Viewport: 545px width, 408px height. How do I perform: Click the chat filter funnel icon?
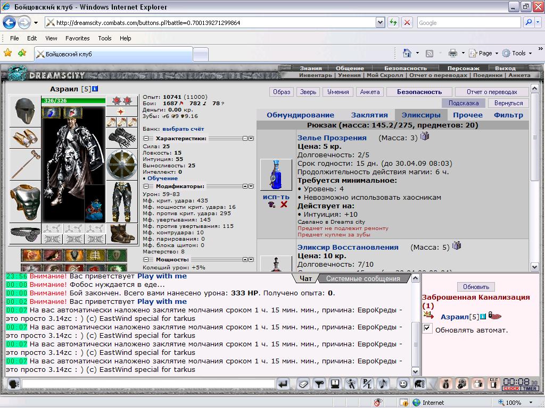(x=319, y=384)
